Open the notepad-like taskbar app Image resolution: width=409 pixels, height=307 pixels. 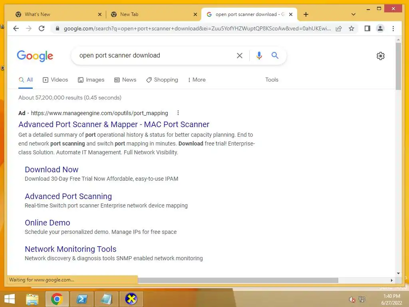[x=106, y=299]
